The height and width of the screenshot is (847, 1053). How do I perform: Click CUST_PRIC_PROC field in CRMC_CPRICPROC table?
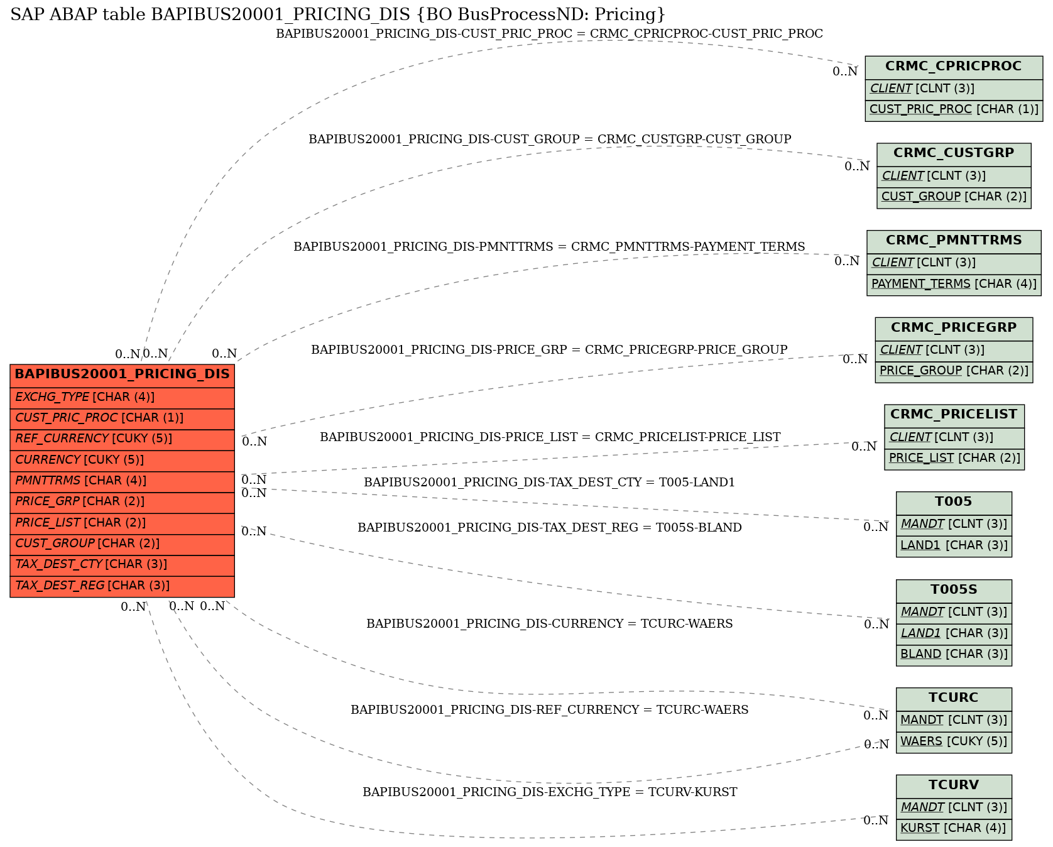(954, 110)
